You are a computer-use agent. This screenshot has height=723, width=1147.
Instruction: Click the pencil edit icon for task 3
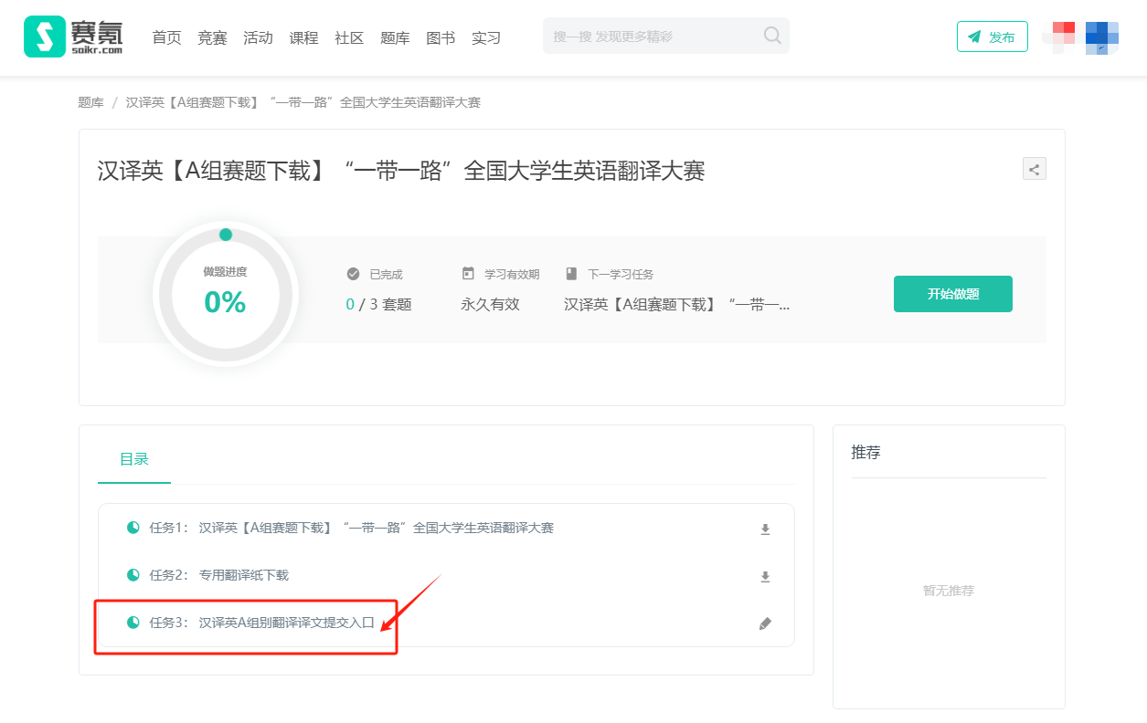765,623
